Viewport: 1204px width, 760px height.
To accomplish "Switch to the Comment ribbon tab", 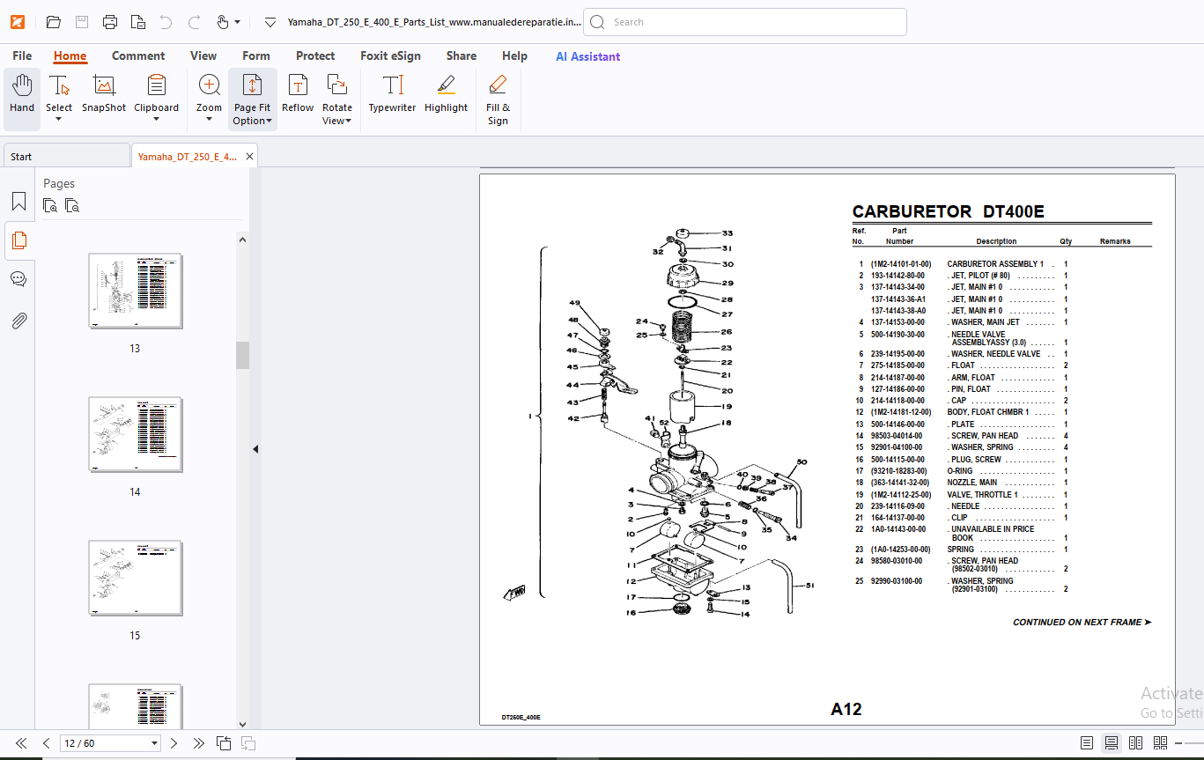I will pyautogui.click(x=138, y=55).
